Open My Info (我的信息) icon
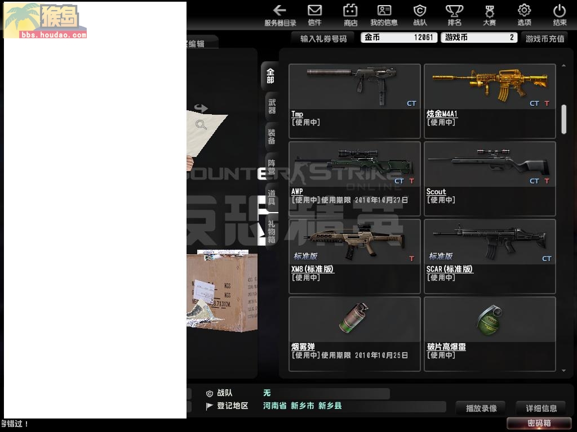Image resolution: width=577 pixels, height=432 pixels. pos(384,15)
